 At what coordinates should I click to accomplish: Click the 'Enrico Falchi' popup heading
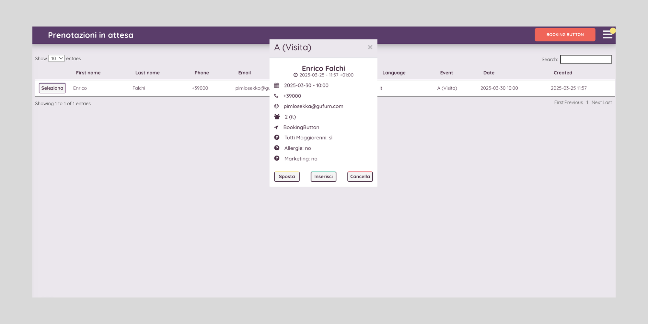click(x=323, y=68)
